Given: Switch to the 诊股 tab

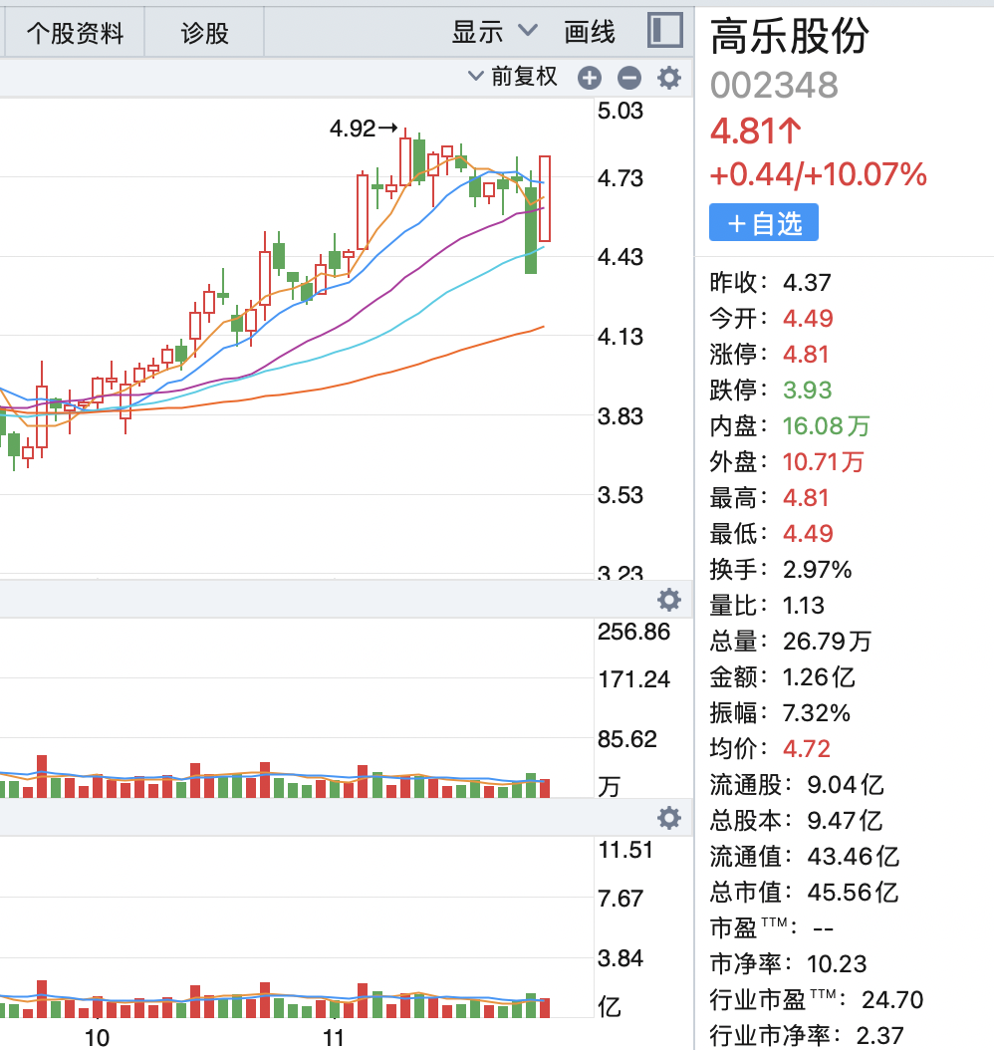Looking at the screenshot, I should coord(204,33).
